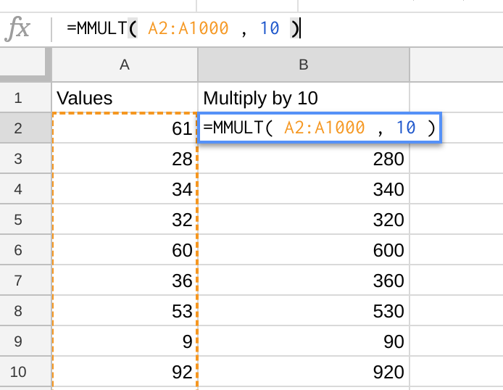Click cell containing 320
Image resolution: width=503 pixels, height=390 pixels.
(304, 220)
